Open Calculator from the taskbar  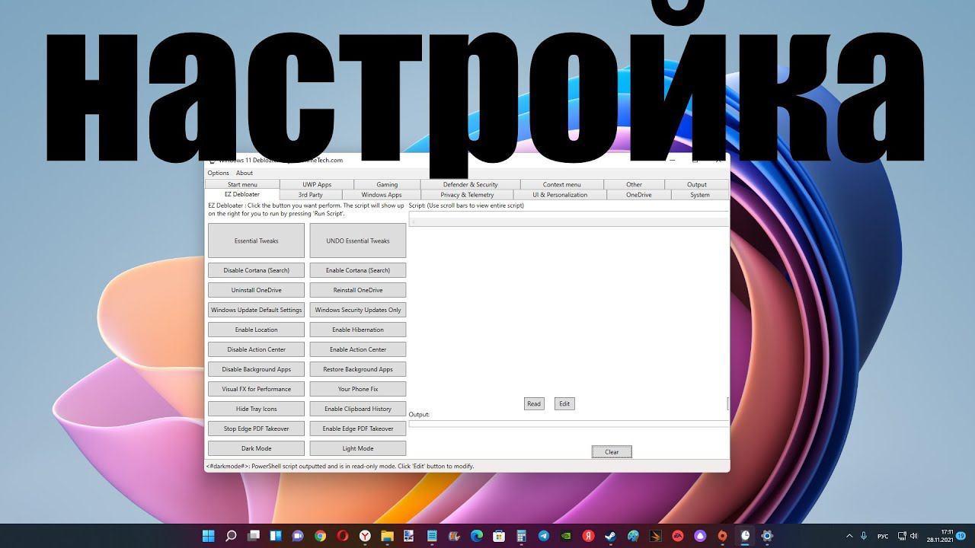point(521,536)
